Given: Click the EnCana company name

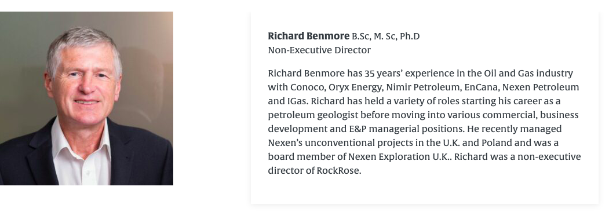Looking at the screenshot, I should [x=482, y=87].
